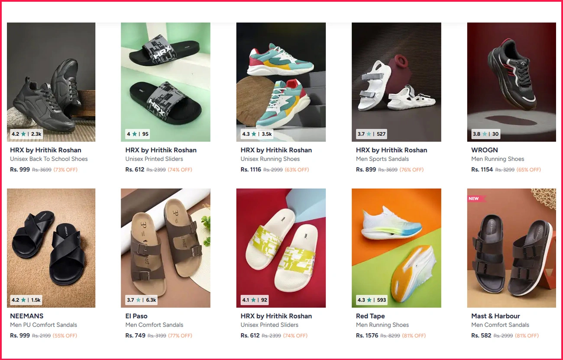Screen dimensions: 563x360
Task: Open the Unisex Back To School Shoes link
Action: (49, 159)
